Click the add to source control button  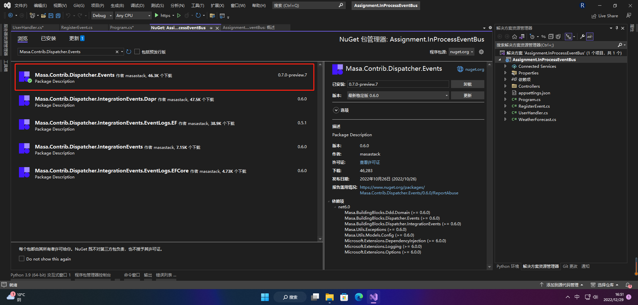click(x=561, y=285)
